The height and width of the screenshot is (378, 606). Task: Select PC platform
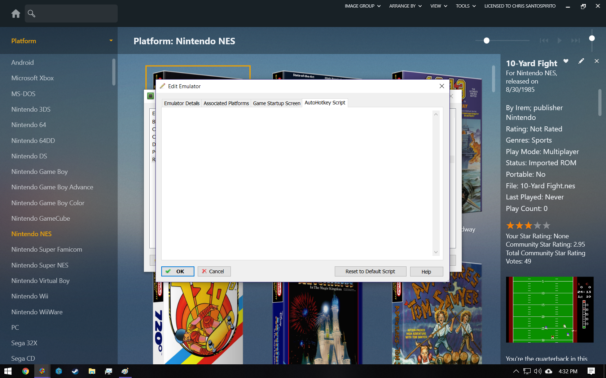tap(15, 328)
